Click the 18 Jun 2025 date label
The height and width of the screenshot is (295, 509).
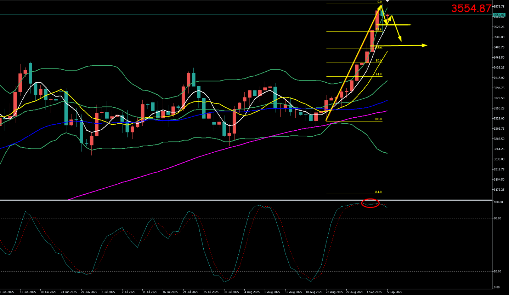pos(48,292)
